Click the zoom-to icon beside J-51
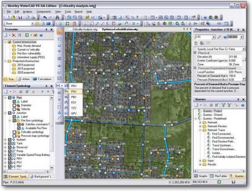This screenshot has width=252, height=191. (x=219, y=37)
